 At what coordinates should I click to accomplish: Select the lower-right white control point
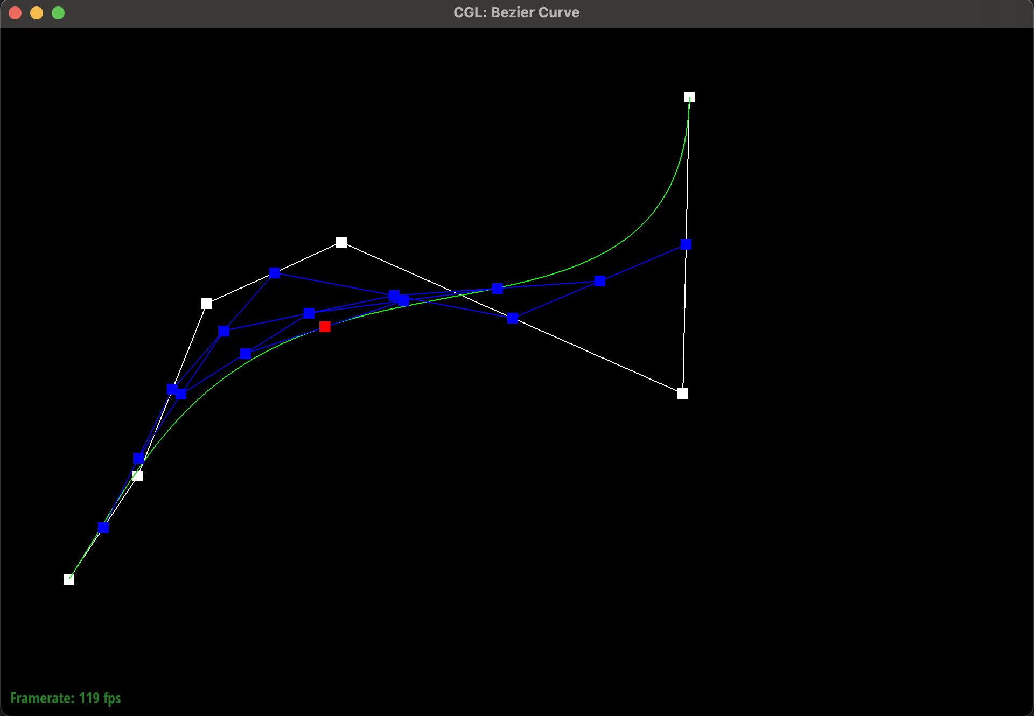tap(683, 394)
